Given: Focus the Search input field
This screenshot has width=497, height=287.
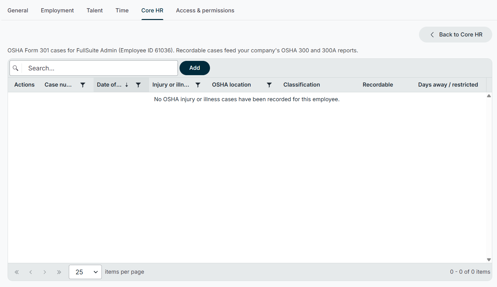Looking at the screenshot, I should (x=100, y=68).
